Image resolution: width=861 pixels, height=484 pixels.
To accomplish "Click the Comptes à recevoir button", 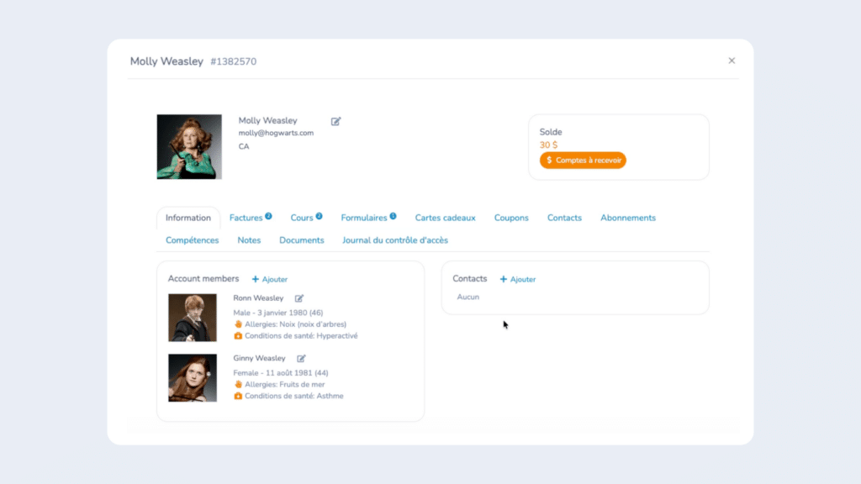I will [583, 160].
